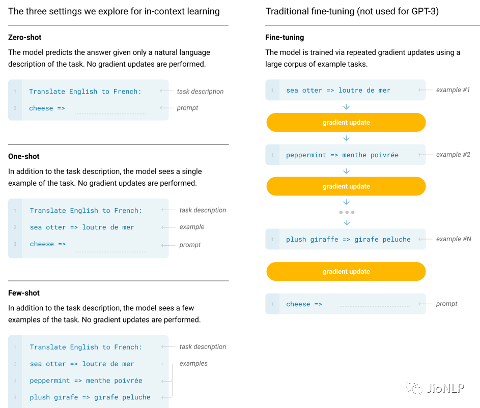Open the "Few-shot" section heading
This screenshot has height=408, width=480.
point(24,293)
